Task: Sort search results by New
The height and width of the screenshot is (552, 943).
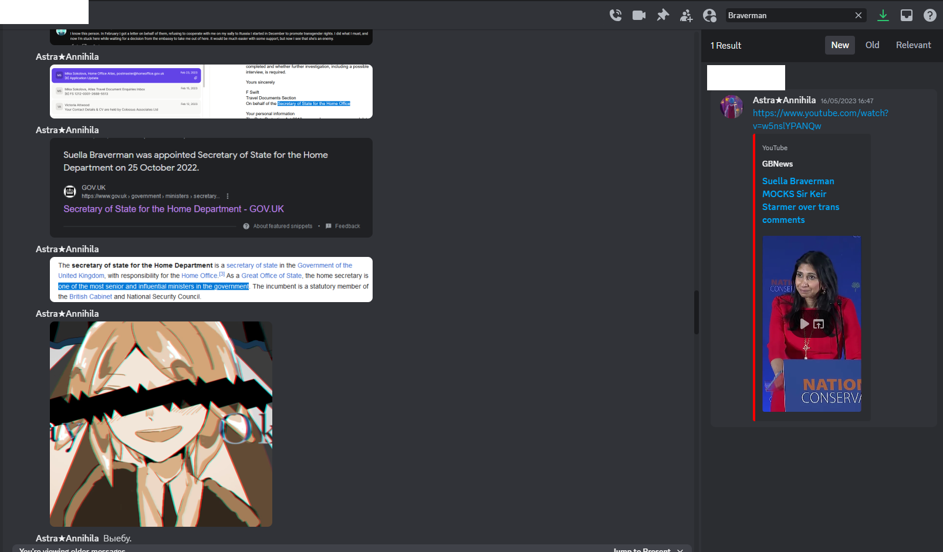Action: click(x=840, y=45)
